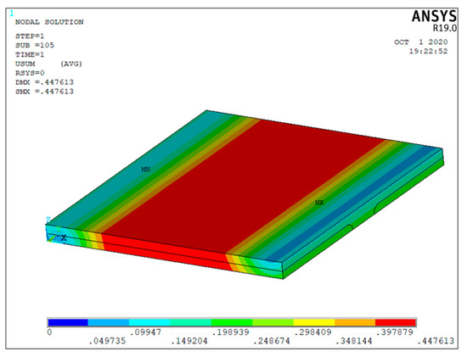Click the USUM label
The height and width of the screenshot is (357, 467).
[x=25, y=64]
